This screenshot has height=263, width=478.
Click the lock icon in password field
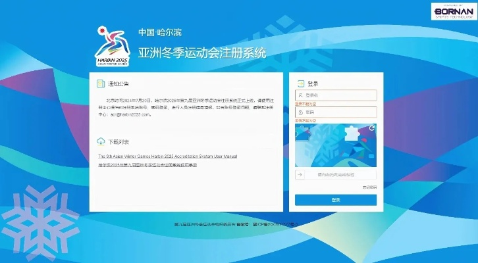(301, 112)
